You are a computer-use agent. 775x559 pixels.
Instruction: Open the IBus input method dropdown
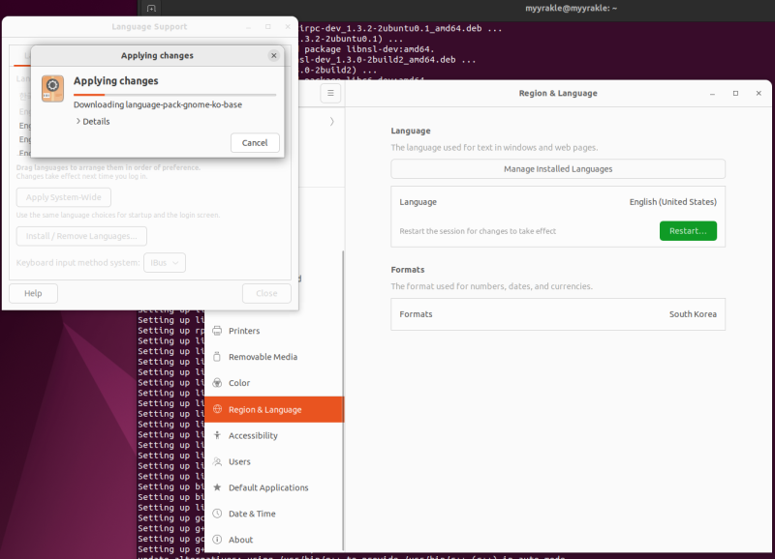click(165, 263)
